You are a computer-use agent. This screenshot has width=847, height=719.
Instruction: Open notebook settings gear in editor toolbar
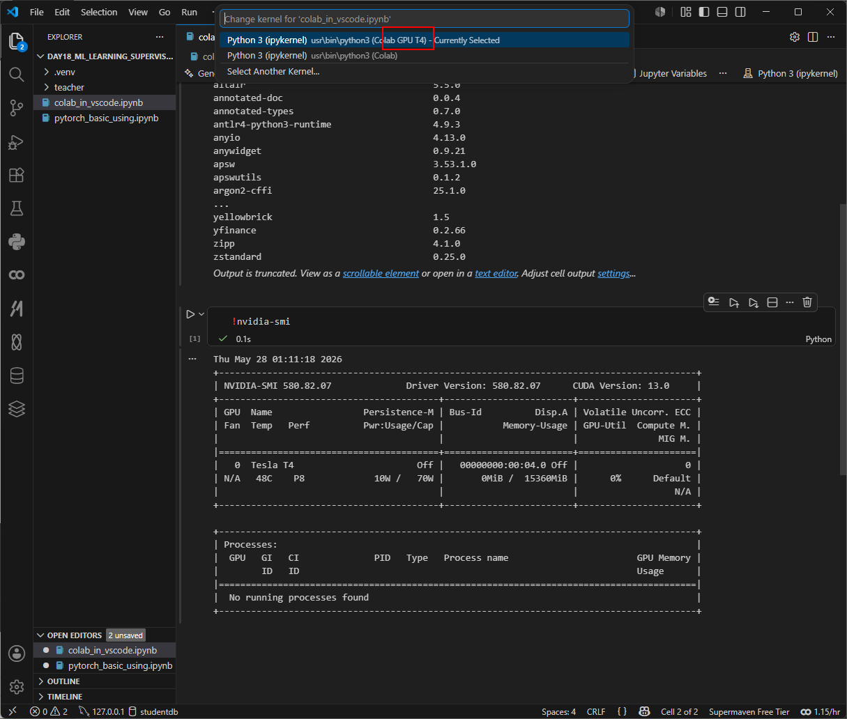795,37
